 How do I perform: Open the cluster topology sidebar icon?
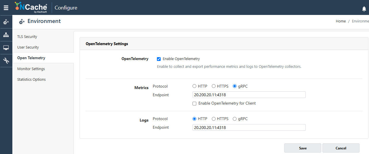point(6,35)
